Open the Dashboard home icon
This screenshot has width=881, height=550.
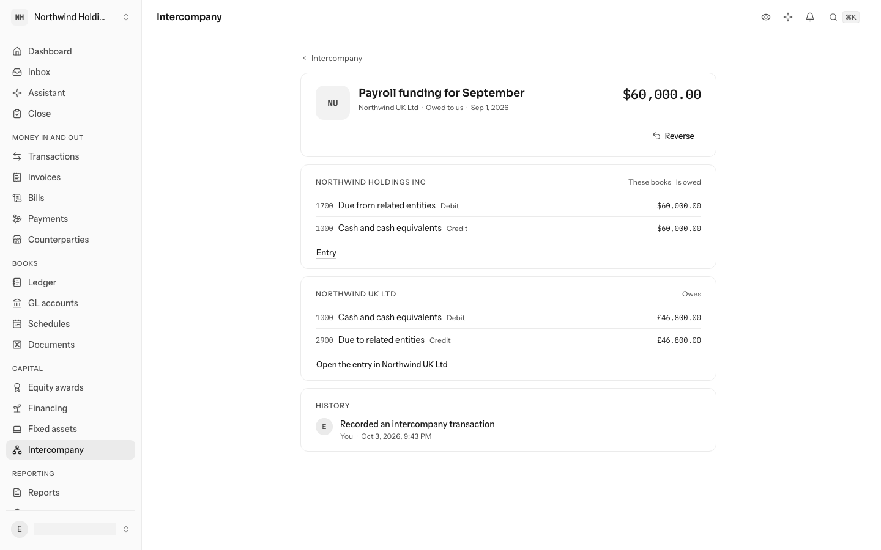[17, 51]
